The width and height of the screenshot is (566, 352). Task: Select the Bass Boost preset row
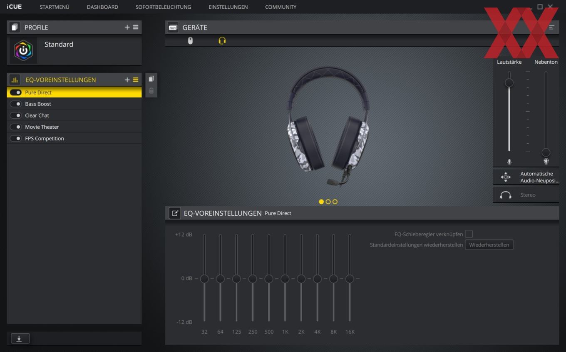(x=74, y=104)
